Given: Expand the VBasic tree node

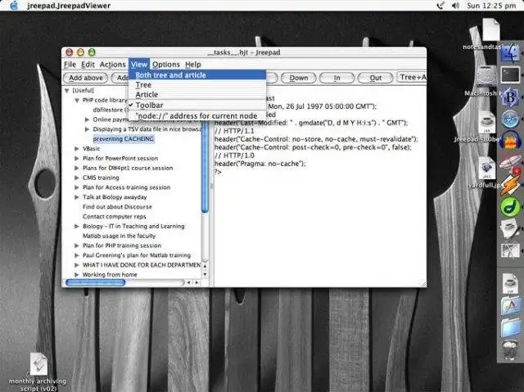Looking at the screenshot, I should click(76, 149).
